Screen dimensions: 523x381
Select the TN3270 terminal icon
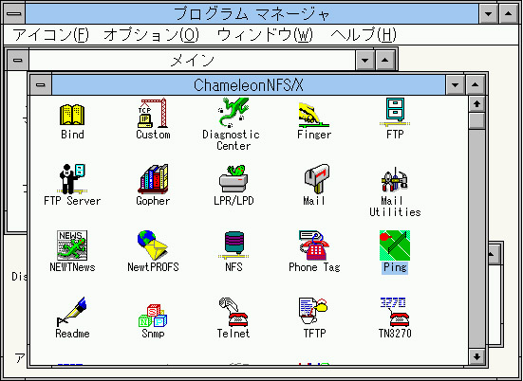(395, 312)
